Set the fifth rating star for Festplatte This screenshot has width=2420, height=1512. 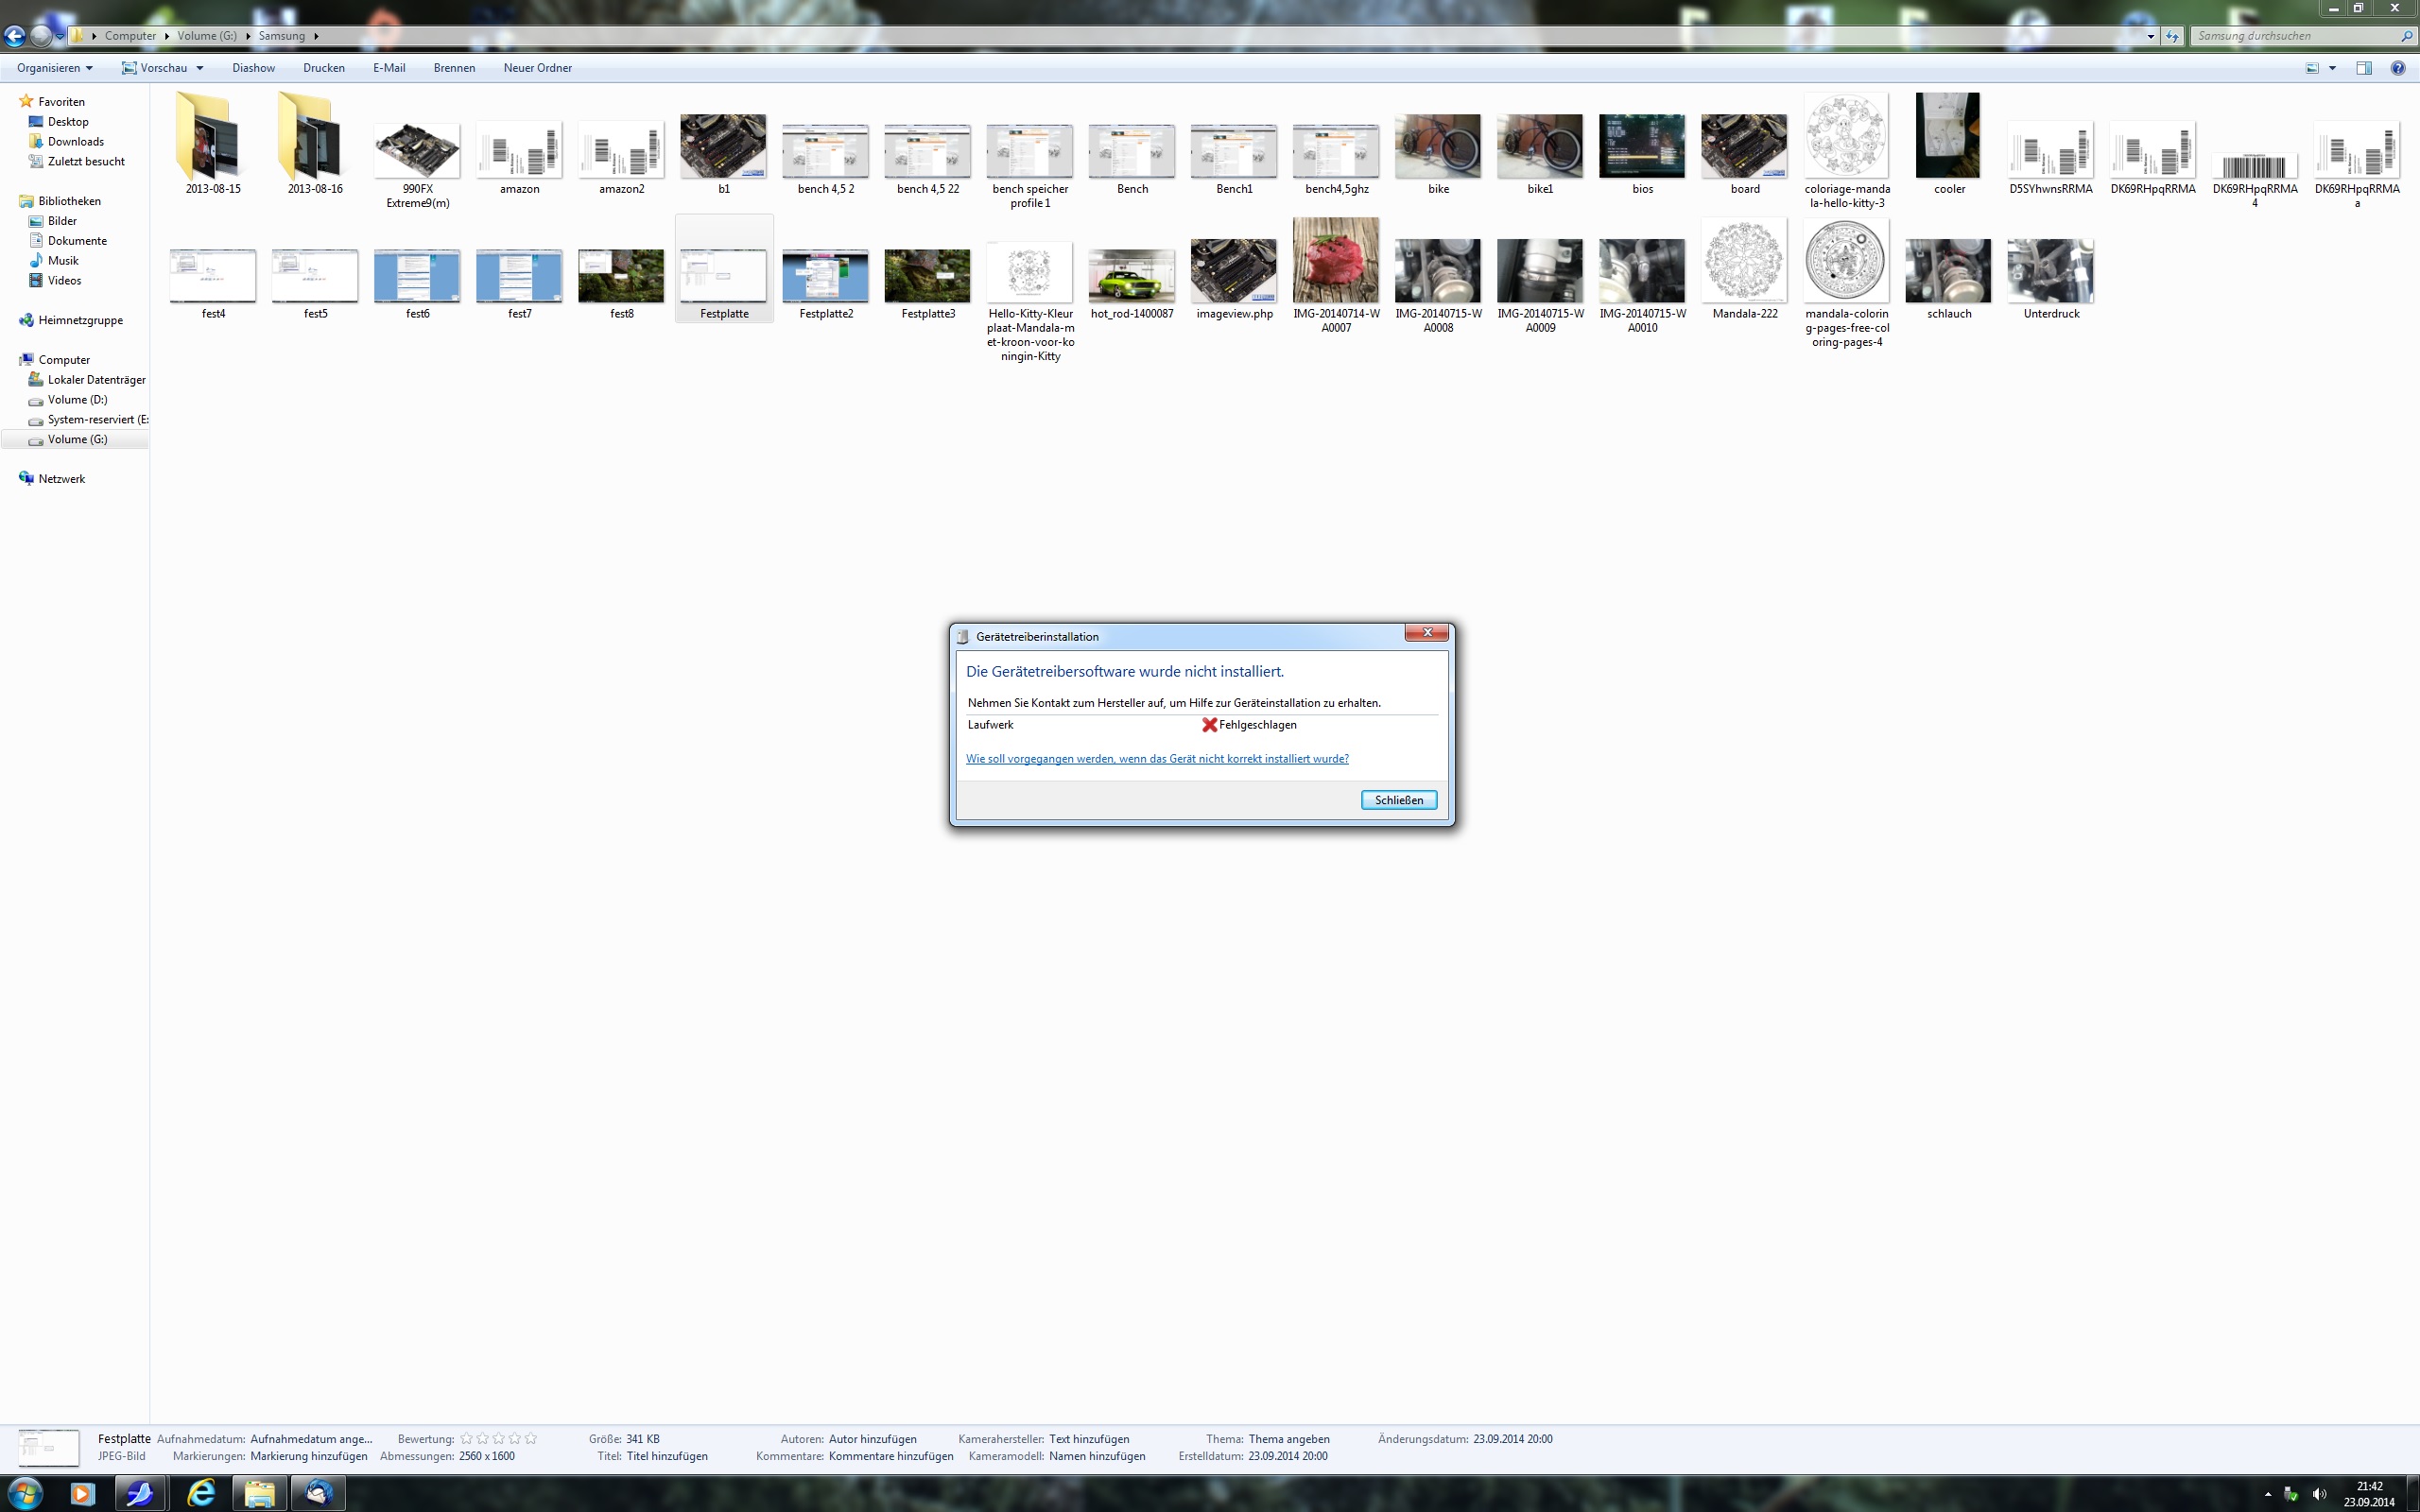coord(531,1438)
